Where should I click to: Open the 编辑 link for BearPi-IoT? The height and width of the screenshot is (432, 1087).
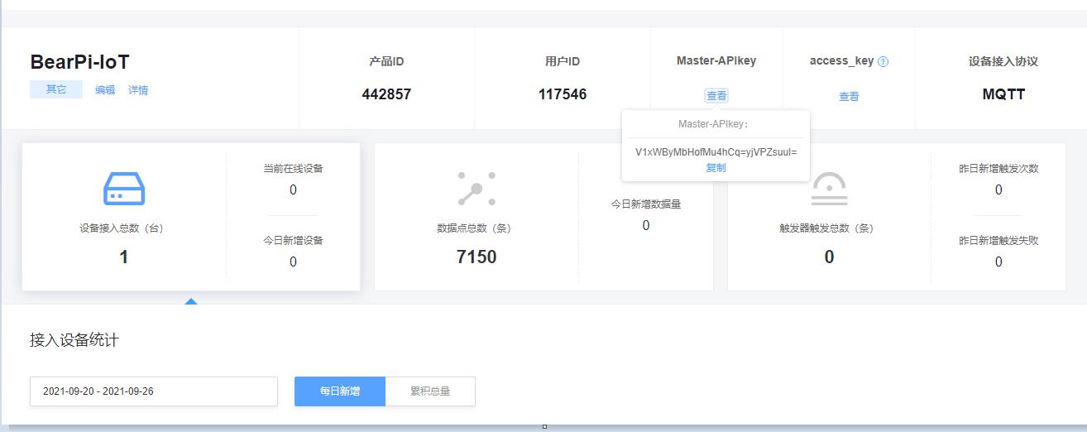tap(105, 90)
